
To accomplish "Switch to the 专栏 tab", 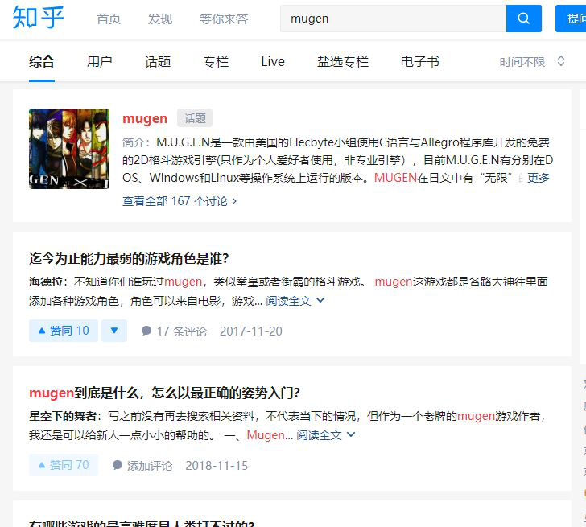I will tap(216, 62).
